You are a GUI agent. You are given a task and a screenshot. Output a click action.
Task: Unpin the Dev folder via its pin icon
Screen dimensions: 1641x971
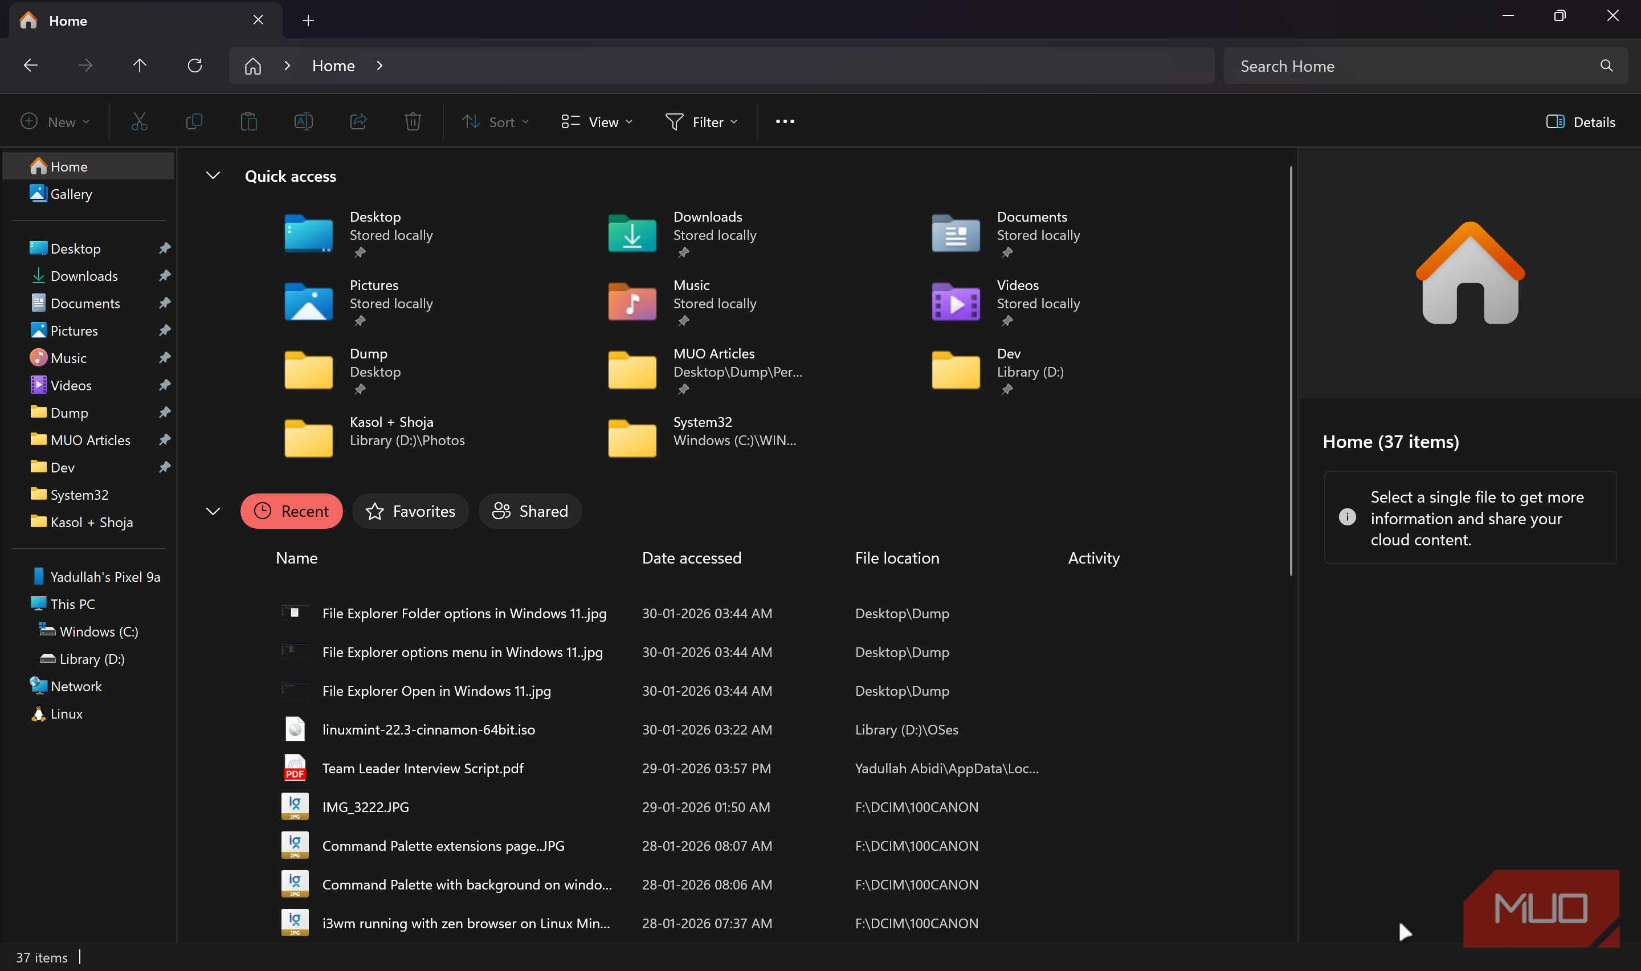click(x=165, y=467)
